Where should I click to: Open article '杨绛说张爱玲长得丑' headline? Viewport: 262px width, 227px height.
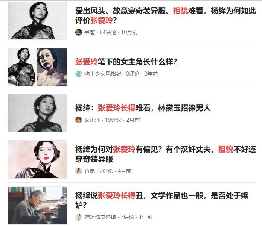(162, 200)
